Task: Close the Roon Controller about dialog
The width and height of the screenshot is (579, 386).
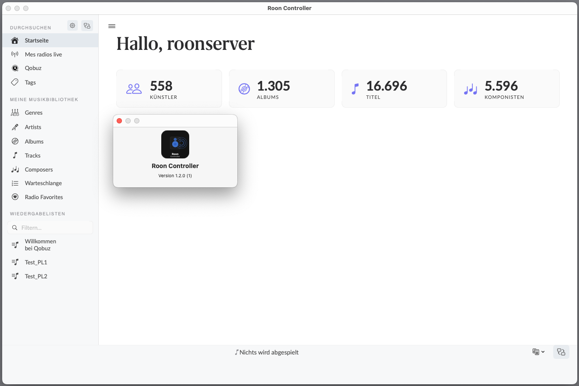Action: pyautogui.click(x=119, y=121)
